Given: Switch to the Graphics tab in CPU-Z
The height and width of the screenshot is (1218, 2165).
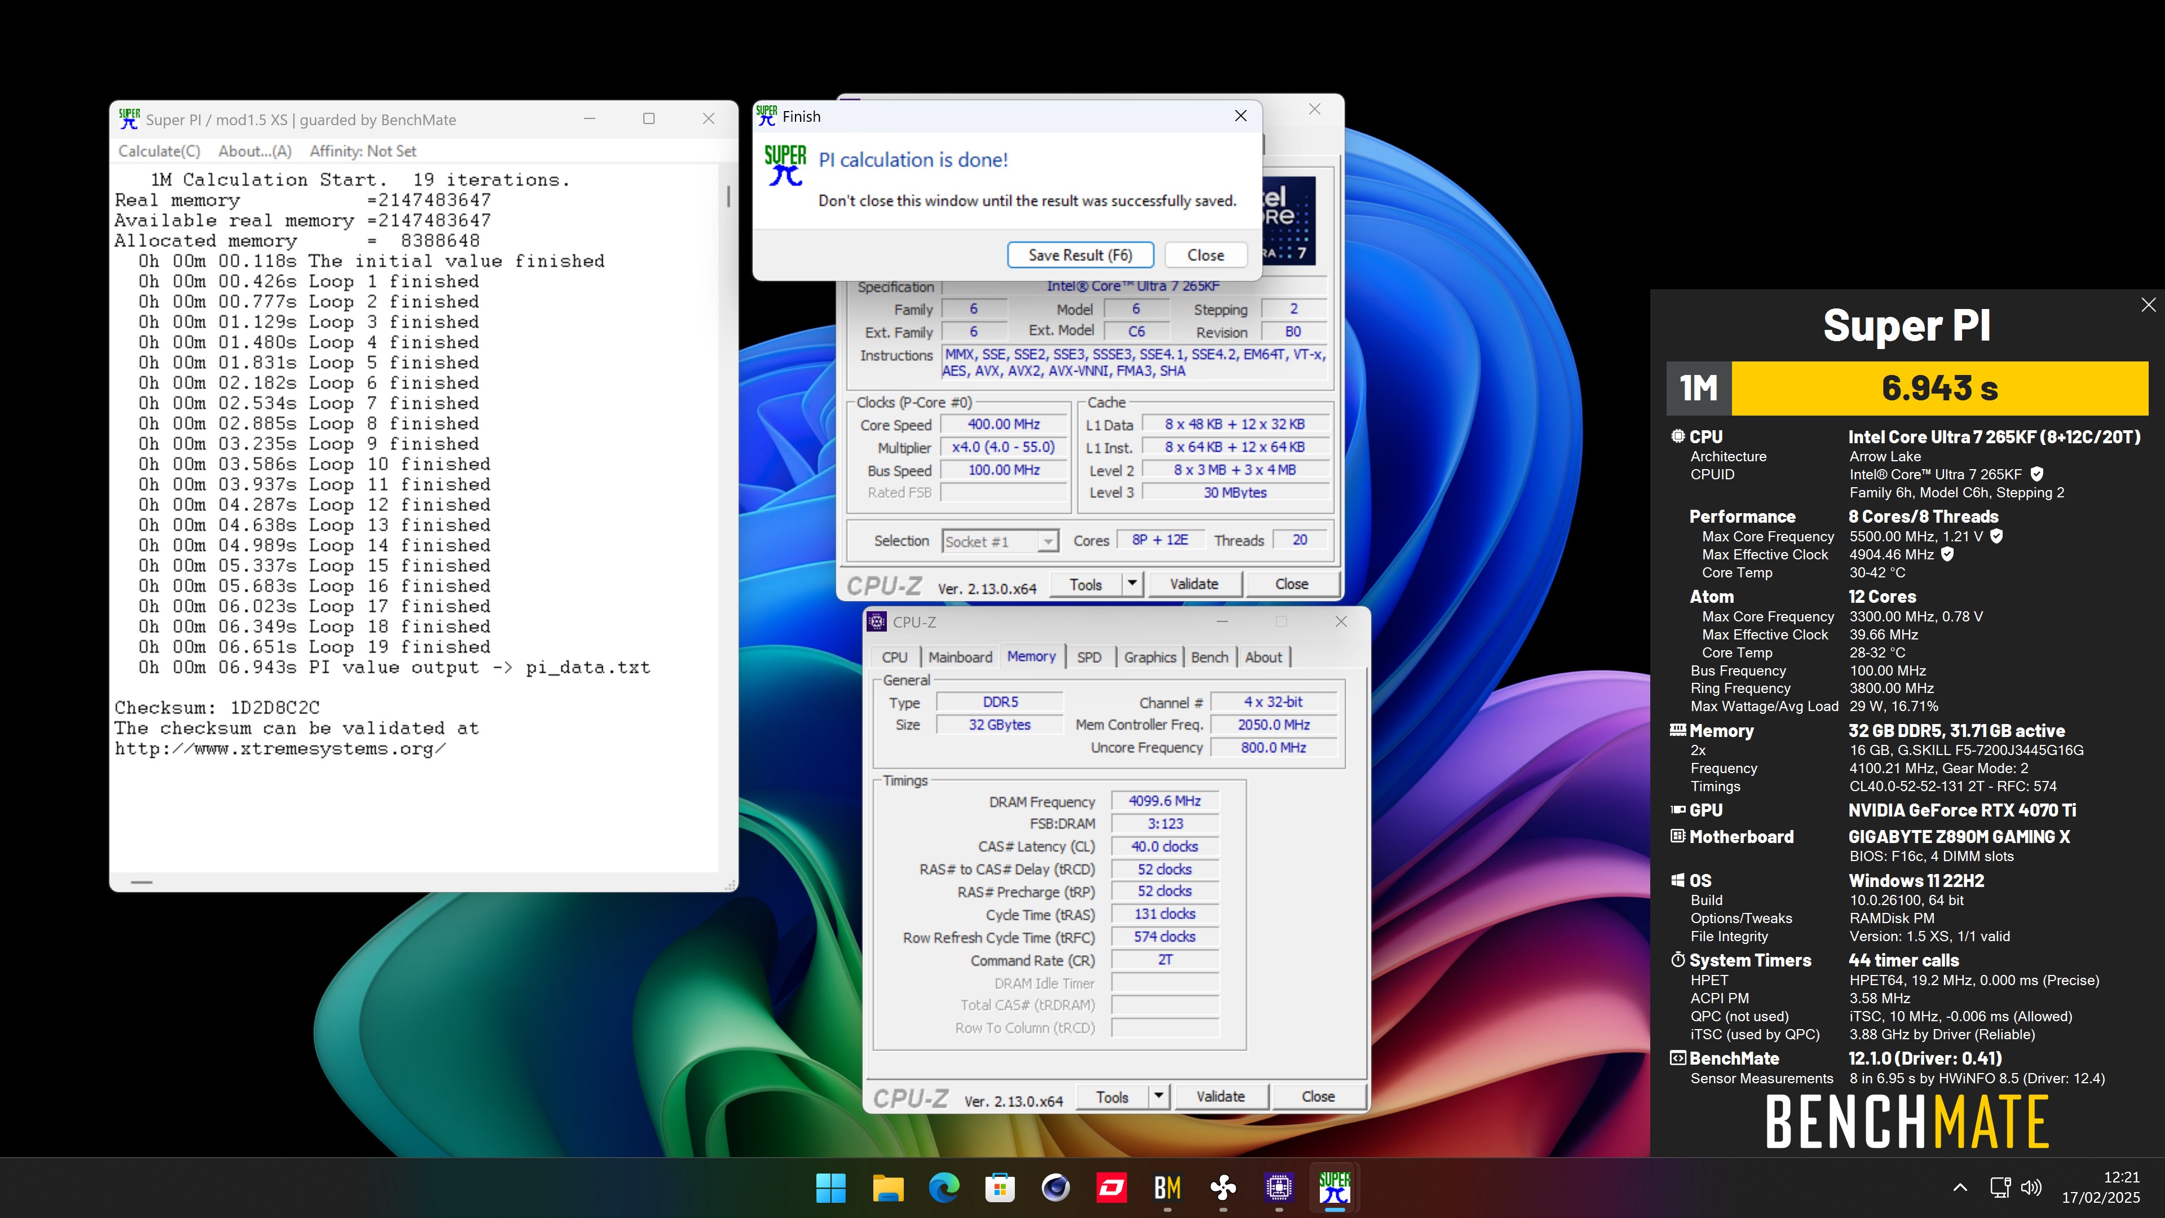Looking at the screenshot, I should click(1150, 657).
